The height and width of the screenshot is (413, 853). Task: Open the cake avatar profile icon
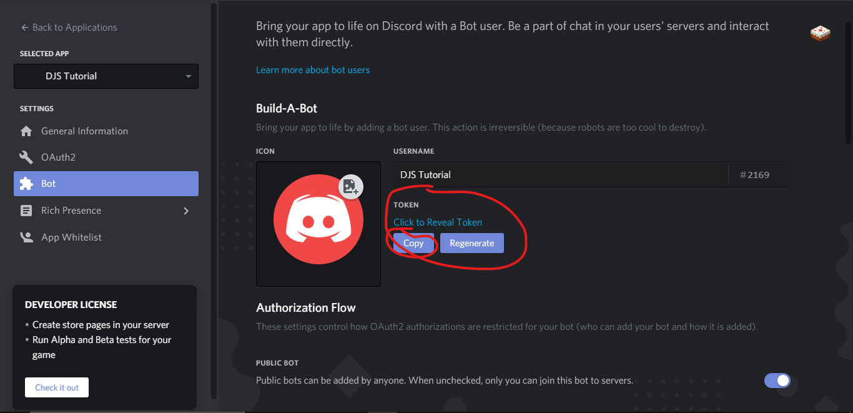[820, 33]
